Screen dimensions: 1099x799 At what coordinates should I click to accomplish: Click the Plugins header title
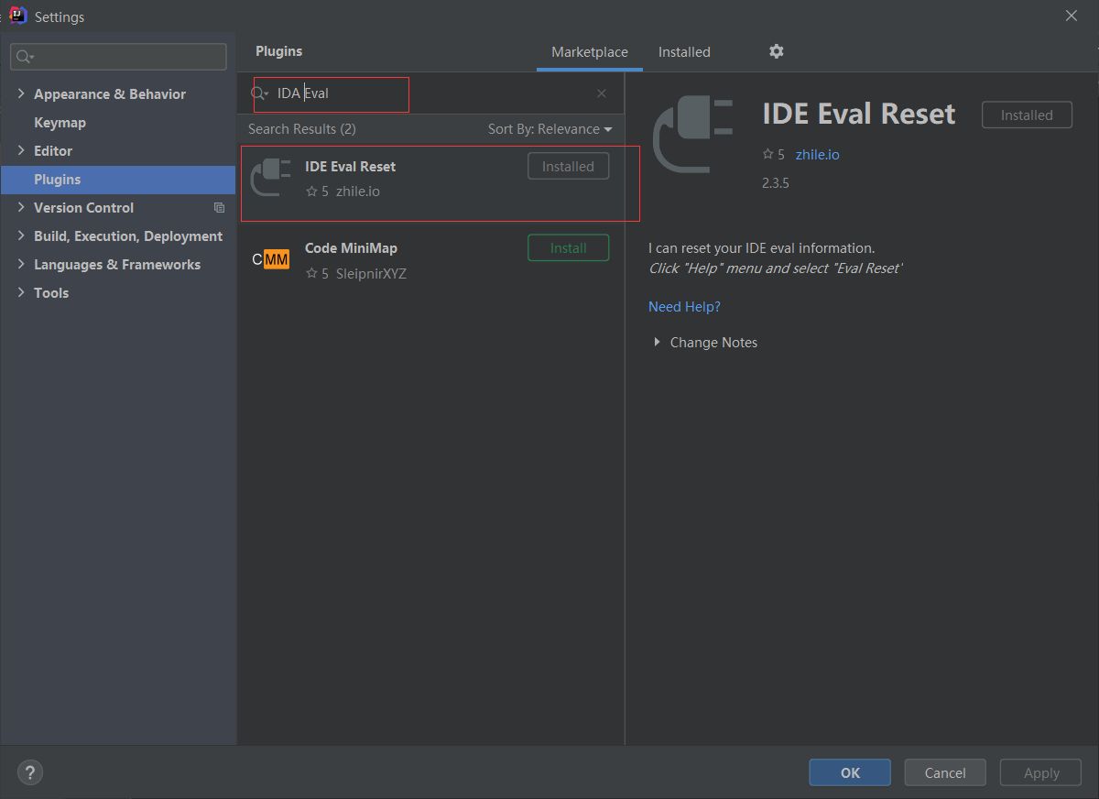click(x=278, y=51)
